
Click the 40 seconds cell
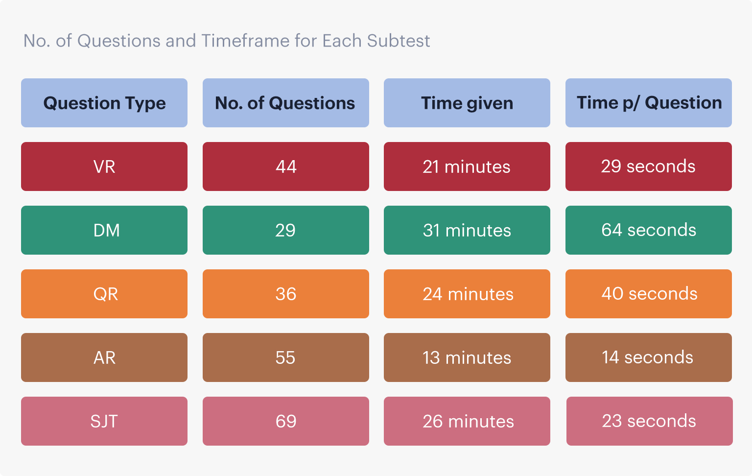[x=648, y=294]
